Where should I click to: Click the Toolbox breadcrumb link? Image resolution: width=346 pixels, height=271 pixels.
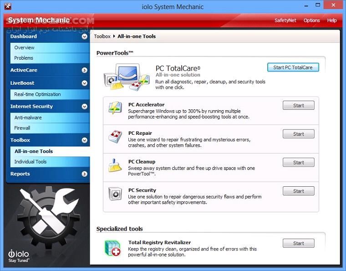pos(102,36)
